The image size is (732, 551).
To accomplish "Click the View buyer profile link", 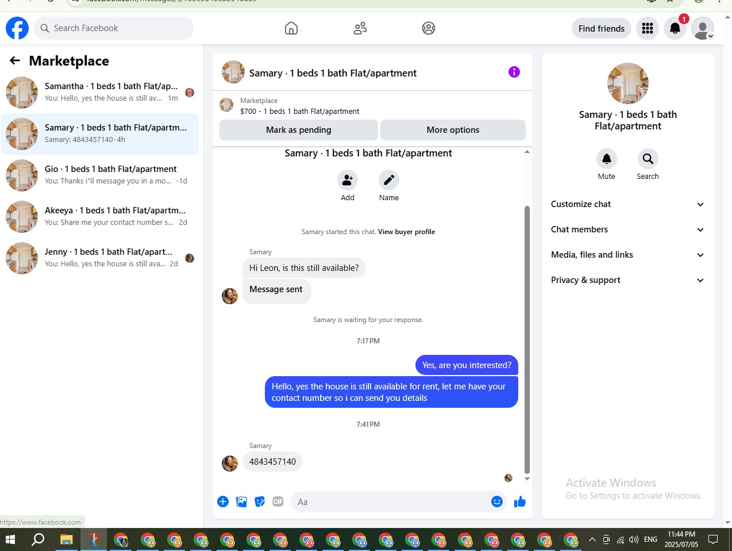I will coord(406,232).
